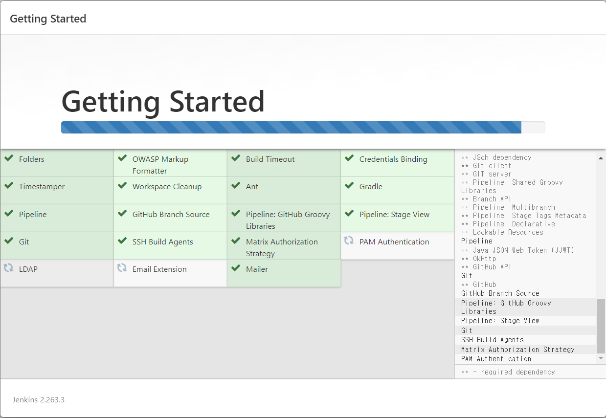Image resolution: width=606 pixels, height=418 pixels.
Task: Click the install progress bar
Action: tap(303, 127)
